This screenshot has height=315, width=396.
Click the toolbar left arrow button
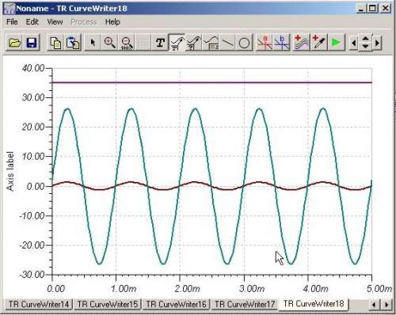click(354, 43)
